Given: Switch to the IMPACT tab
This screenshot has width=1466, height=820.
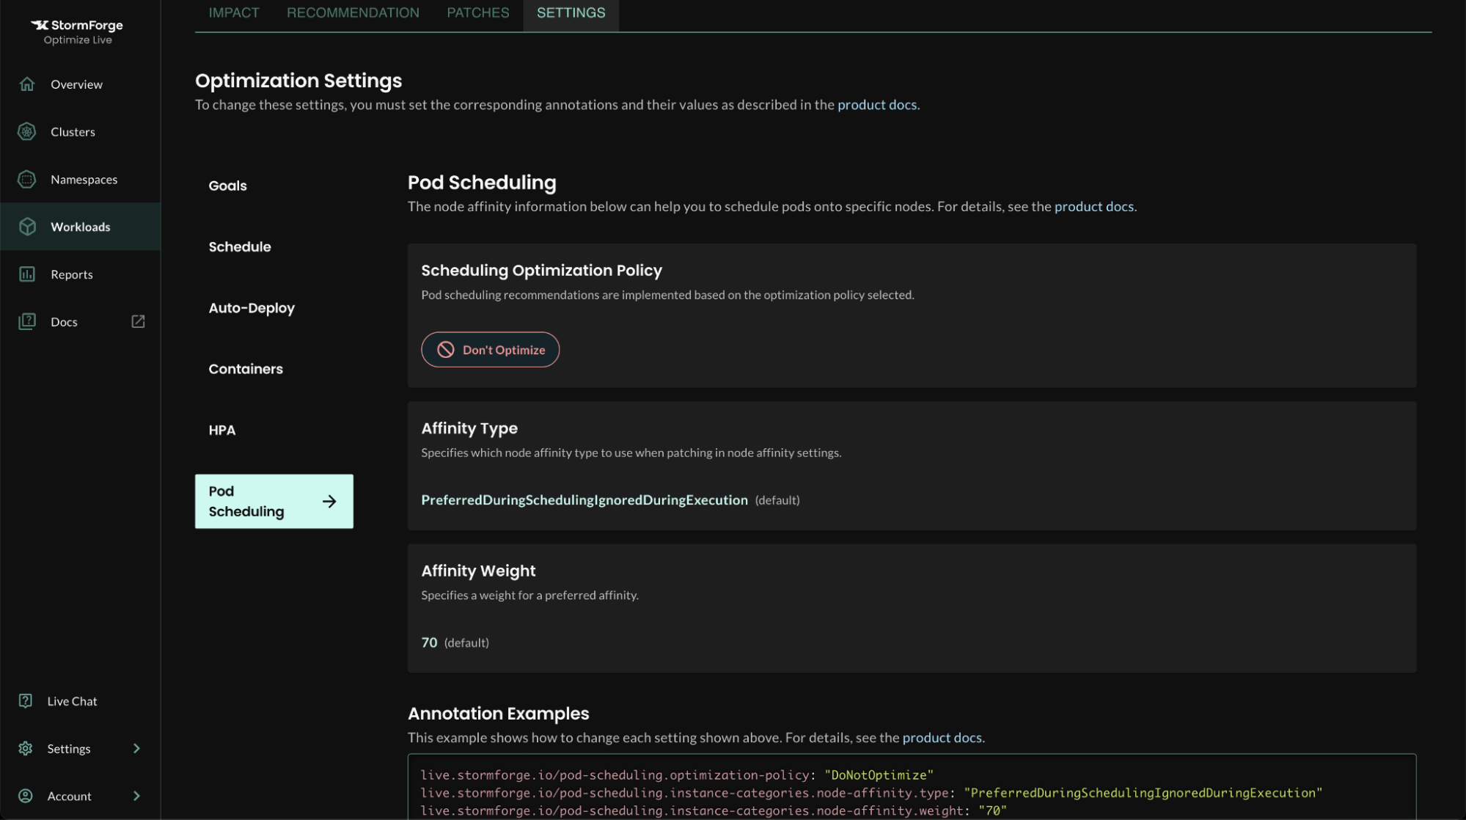Looking at the screenshot, I should click(x=233, y=12).
